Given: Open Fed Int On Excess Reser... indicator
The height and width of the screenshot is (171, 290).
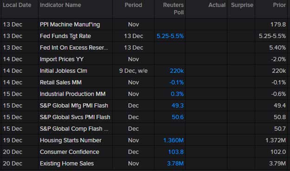Looking at the screenshot, I should point(74,48).
